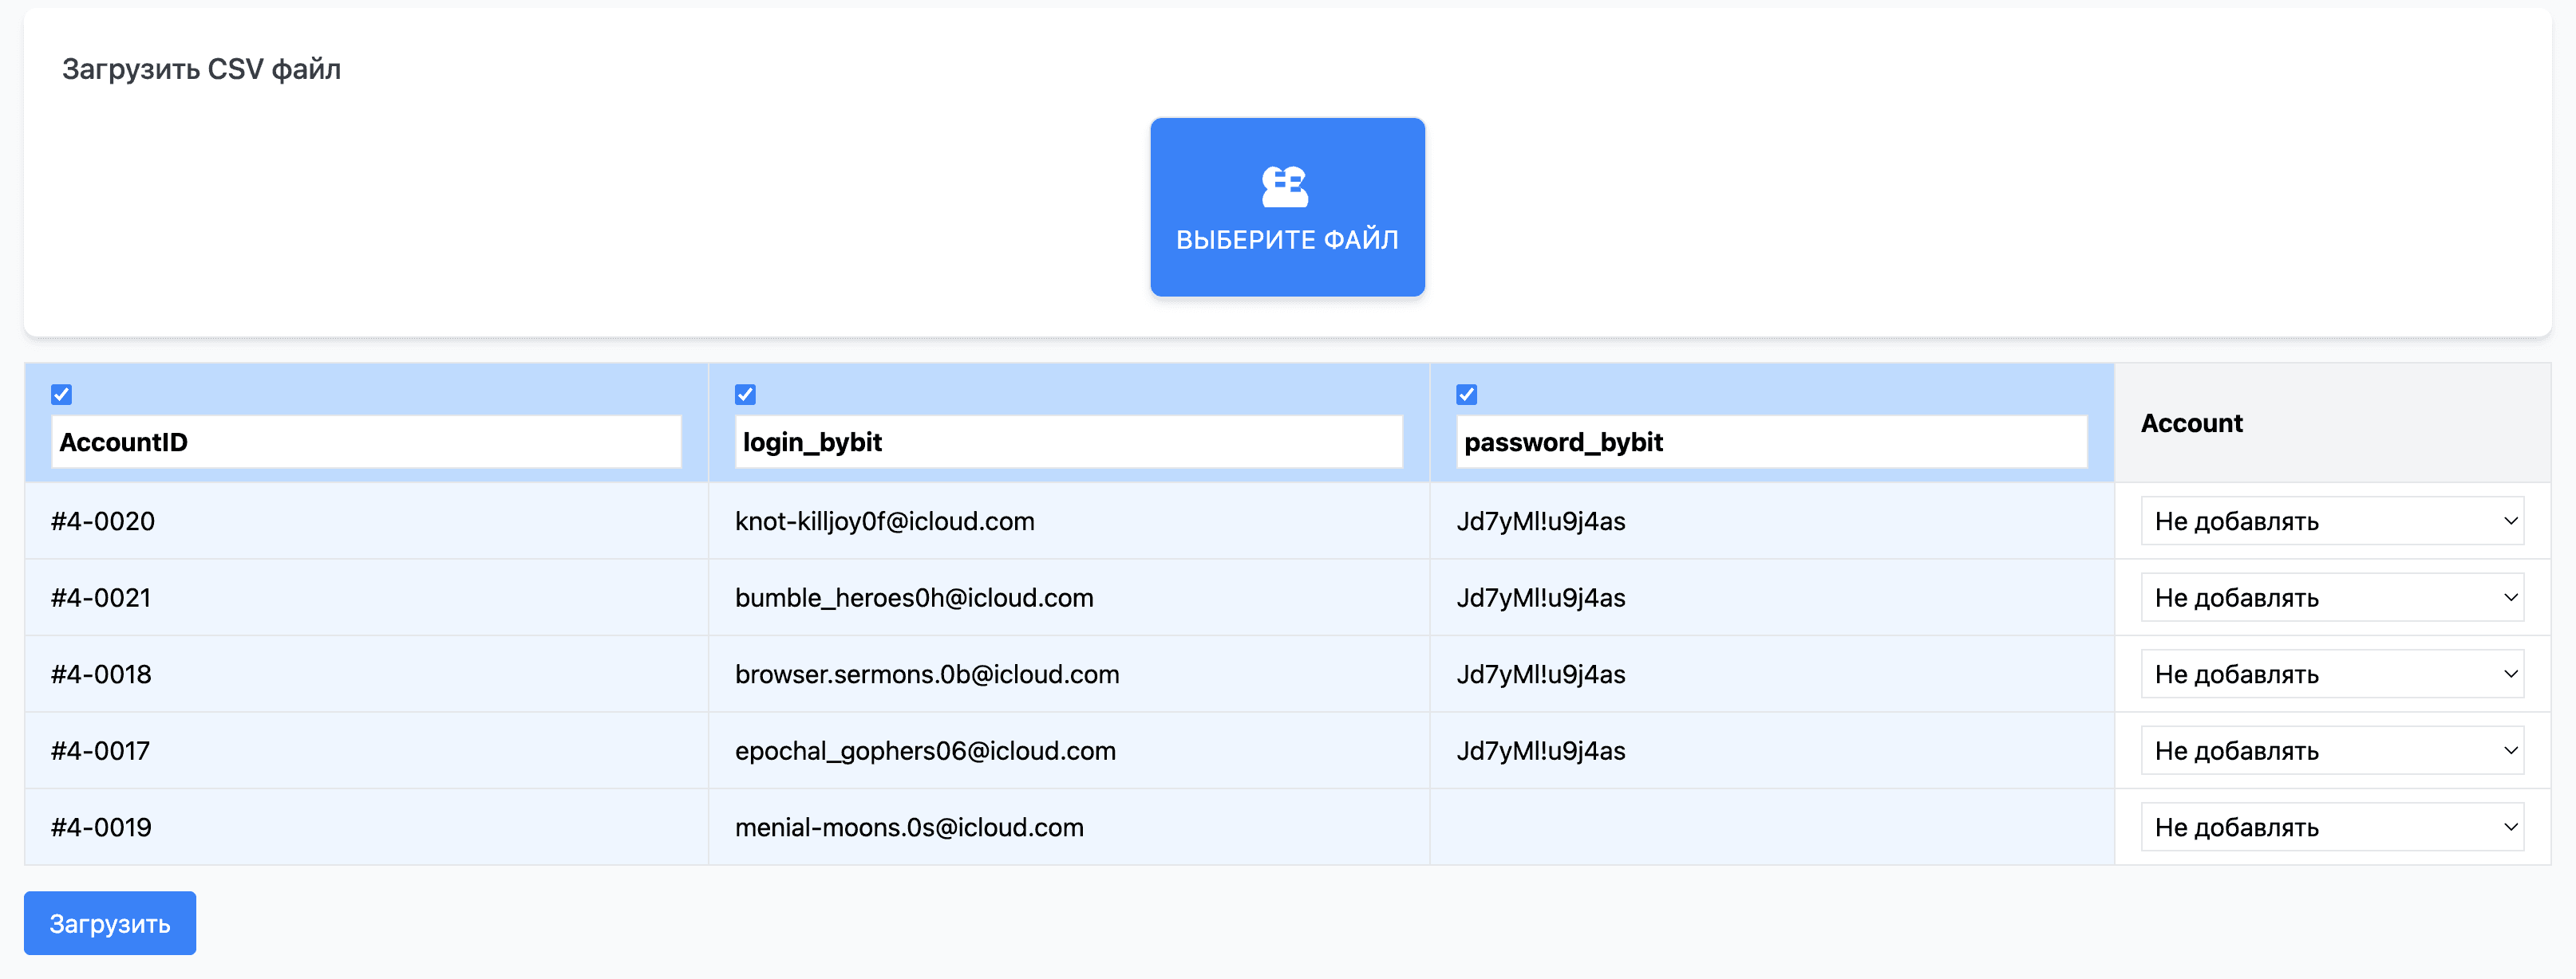Open Account dropdown for row #4-0018
The height and width of the screenshot is (979, 2576).
(x=2331, y=674)
